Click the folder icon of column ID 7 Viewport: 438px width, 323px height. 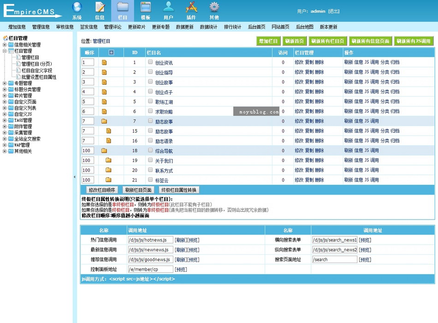[x=104, y=121]
